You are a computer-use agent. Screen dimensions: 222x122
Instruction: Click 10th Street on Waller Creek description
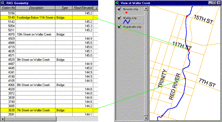click(x=34, y=34)
